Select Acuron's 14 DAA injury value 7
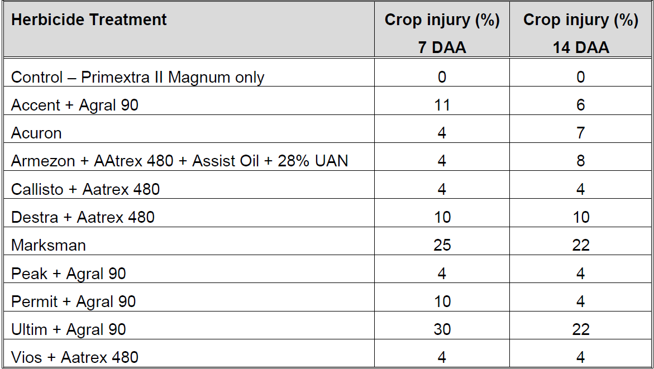Viewport: 654px width, 369px height. click(581, 133)
